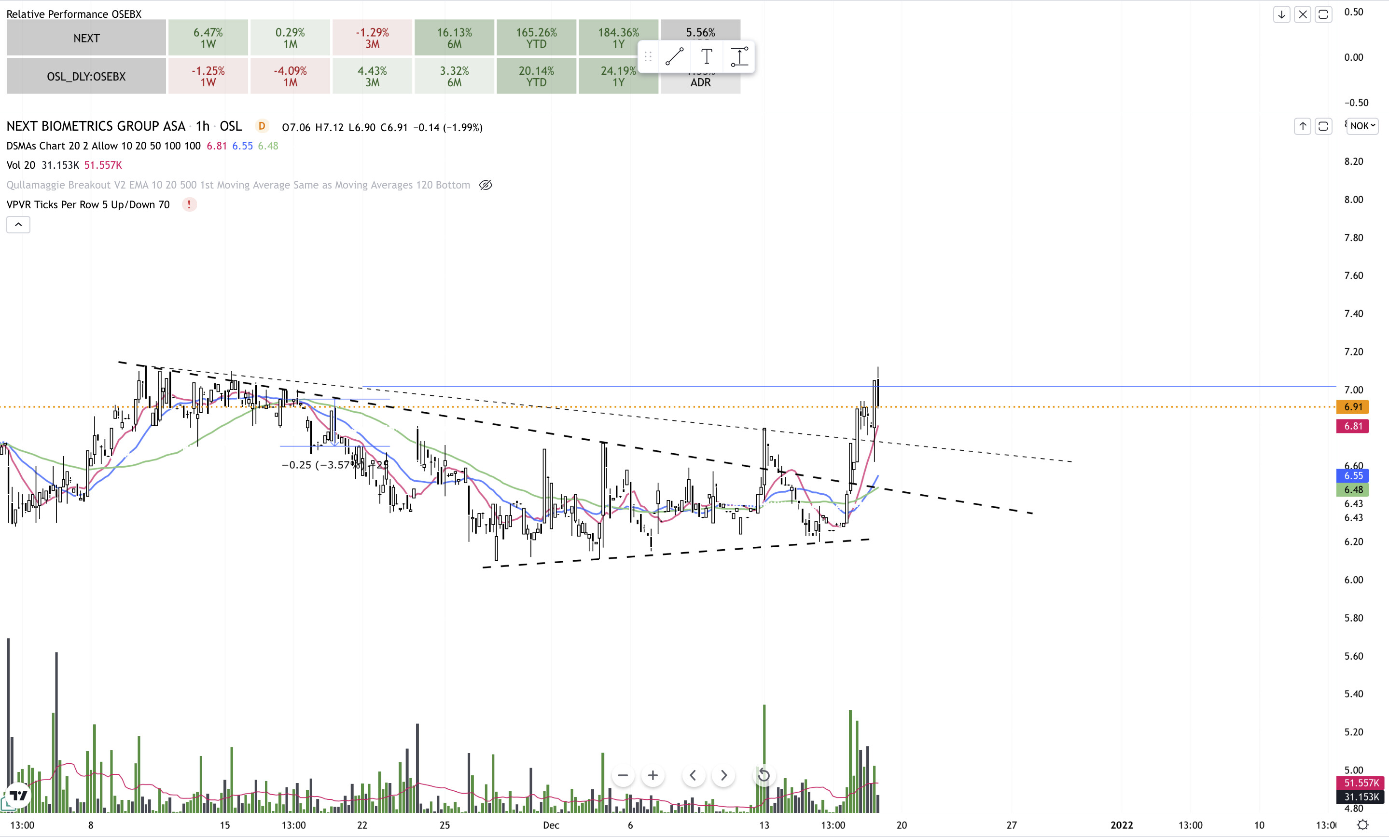Select the text annotation tool
This screenshot has width=1389, height=838.
click(707, 57)
